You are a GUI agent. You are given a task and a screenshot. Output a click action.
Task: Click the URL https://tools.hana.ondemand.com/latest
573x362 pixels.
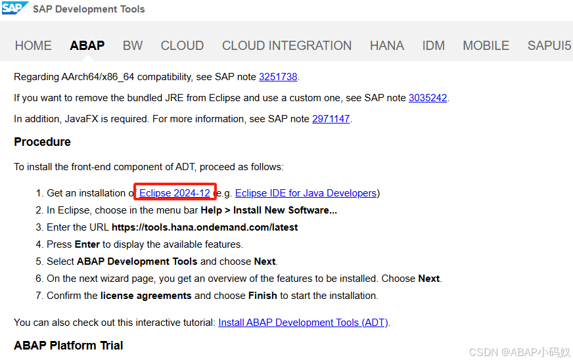(204, 227)
